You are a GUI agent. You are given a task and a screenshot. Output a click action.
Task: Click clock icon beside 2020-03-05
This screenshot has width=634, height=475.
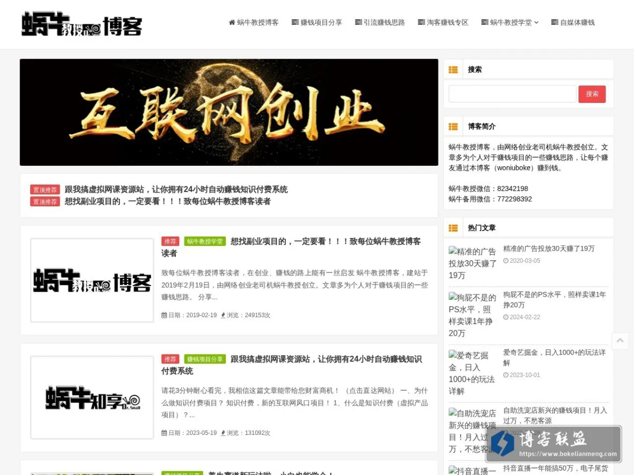pyautogui.click(x=506, y=261)
